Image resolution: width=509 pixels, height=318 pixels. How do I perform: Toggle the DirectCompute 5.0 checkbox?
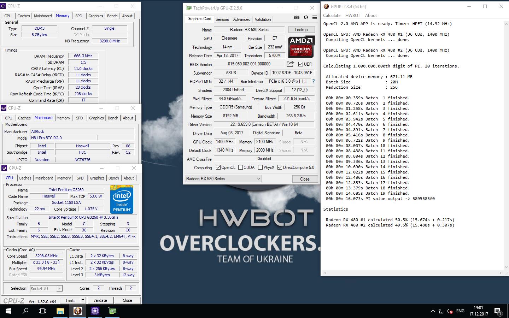click(x=280, y=167)
